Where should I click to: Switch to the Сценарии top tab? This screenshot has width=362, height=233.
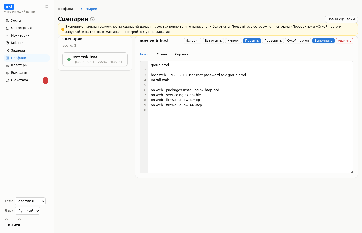click(x=89, y=9)
